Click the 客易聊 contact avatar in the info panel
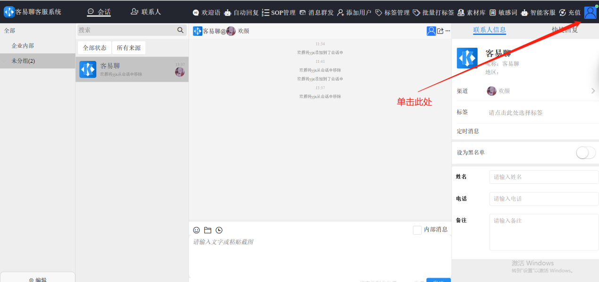The image size is (599, 282). point(467,58)
